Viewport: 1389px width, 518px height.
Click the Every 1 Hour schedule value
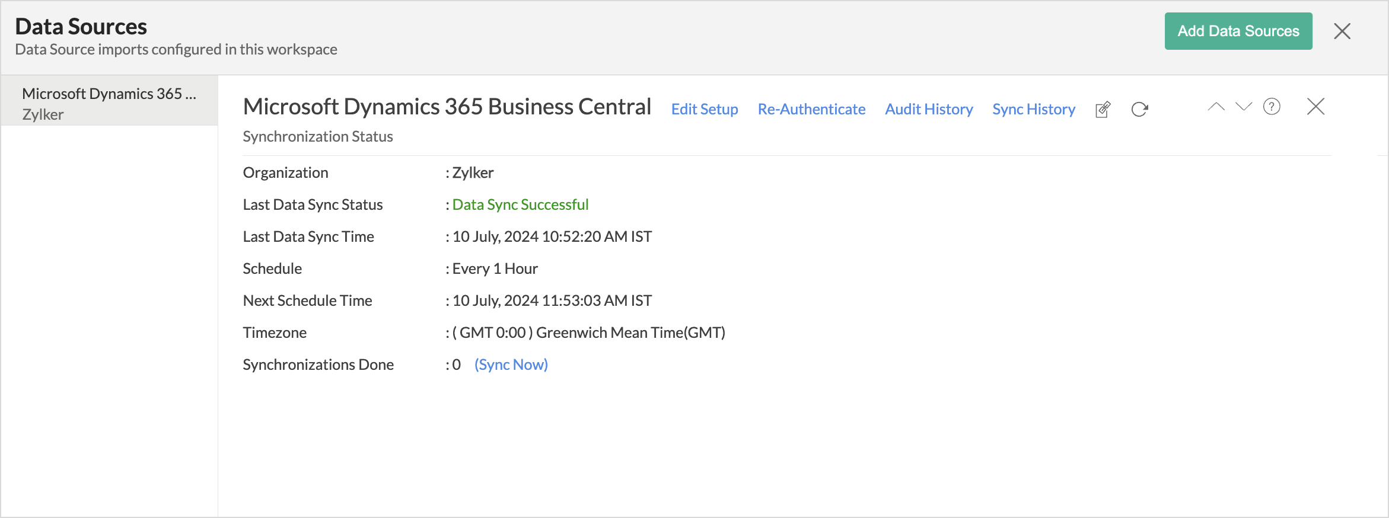[495, 268]
